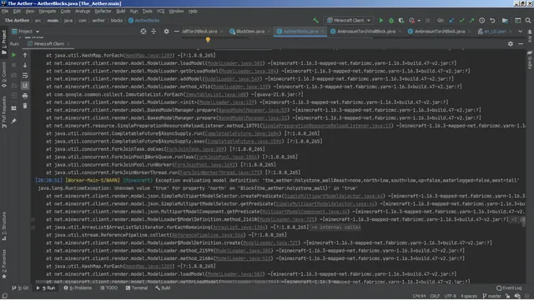The image size is (534, 300).
Task: Open the Minecraft Client run configuration dropdown
Action: [349, 20]
